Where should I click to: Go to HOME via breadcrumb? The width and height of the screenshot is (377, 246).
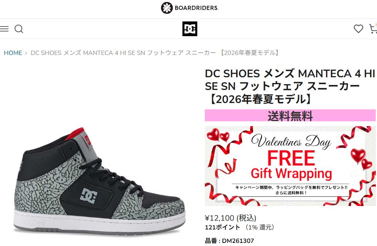[13, 53]
